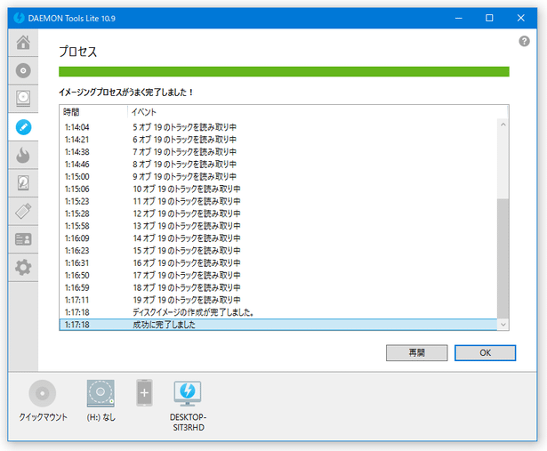Open the Settings gear in sidebar
This screenshot has height=451, width=547.
click(23, 268)
